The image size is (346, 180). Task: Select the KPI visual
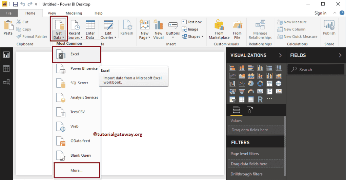point(279,91)
